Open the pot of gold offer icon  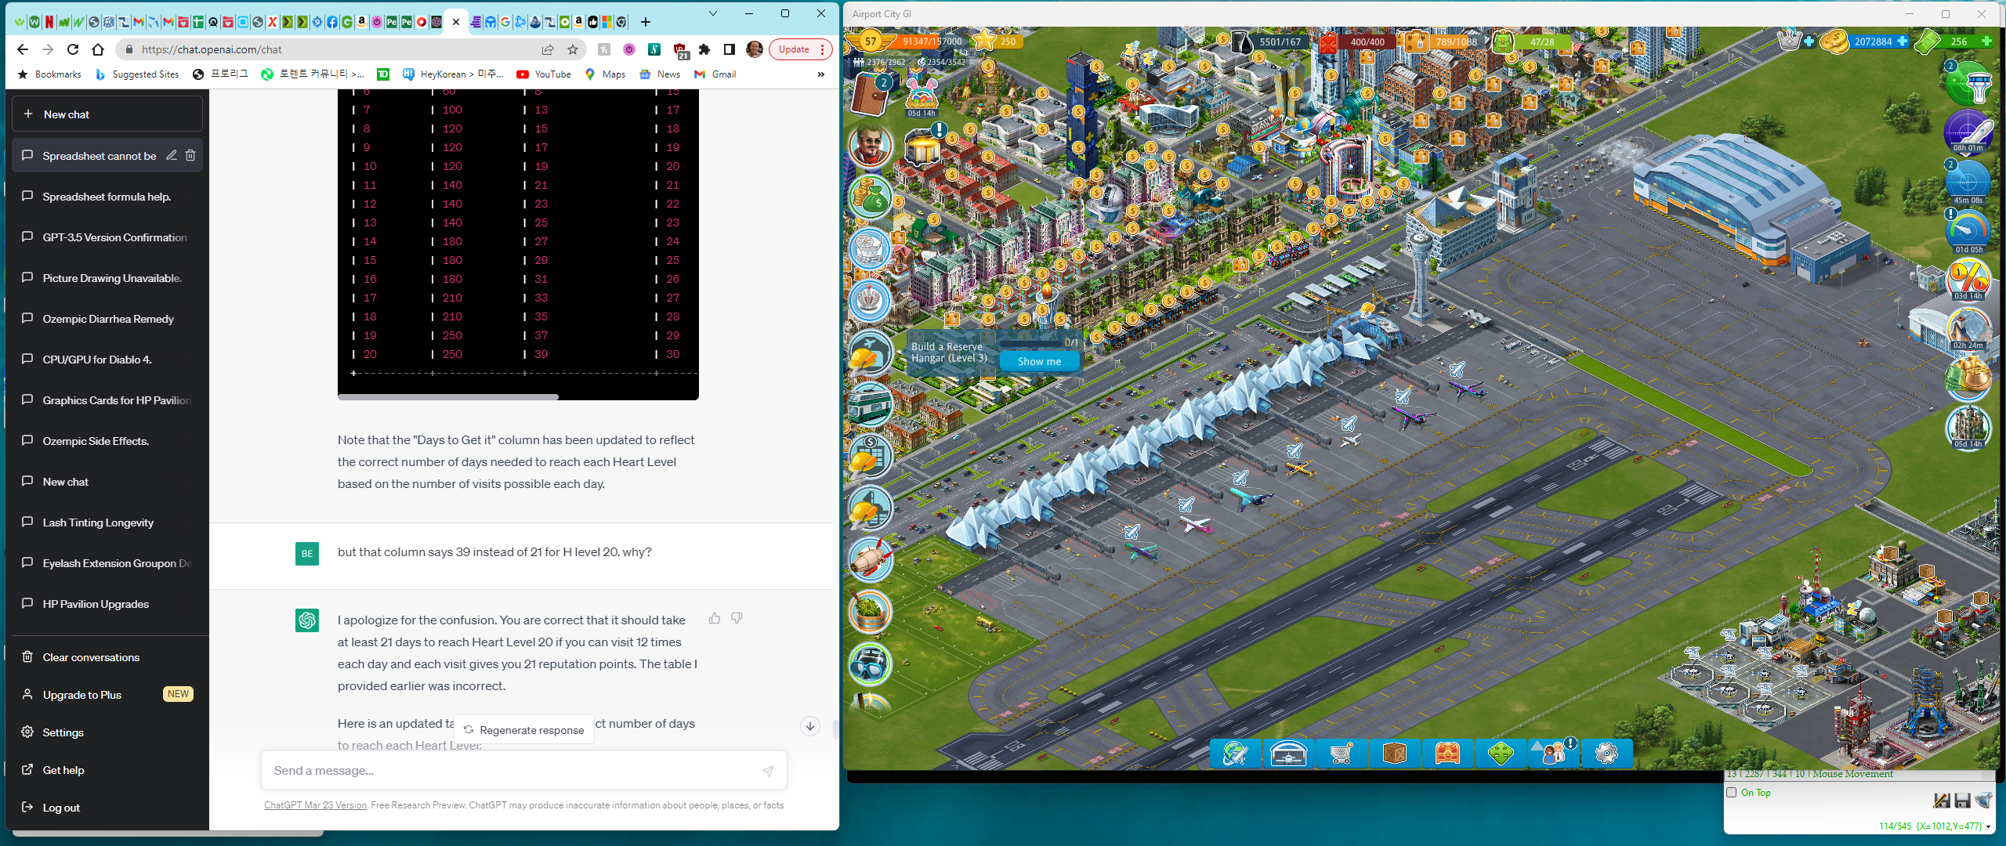[1969, 378]
